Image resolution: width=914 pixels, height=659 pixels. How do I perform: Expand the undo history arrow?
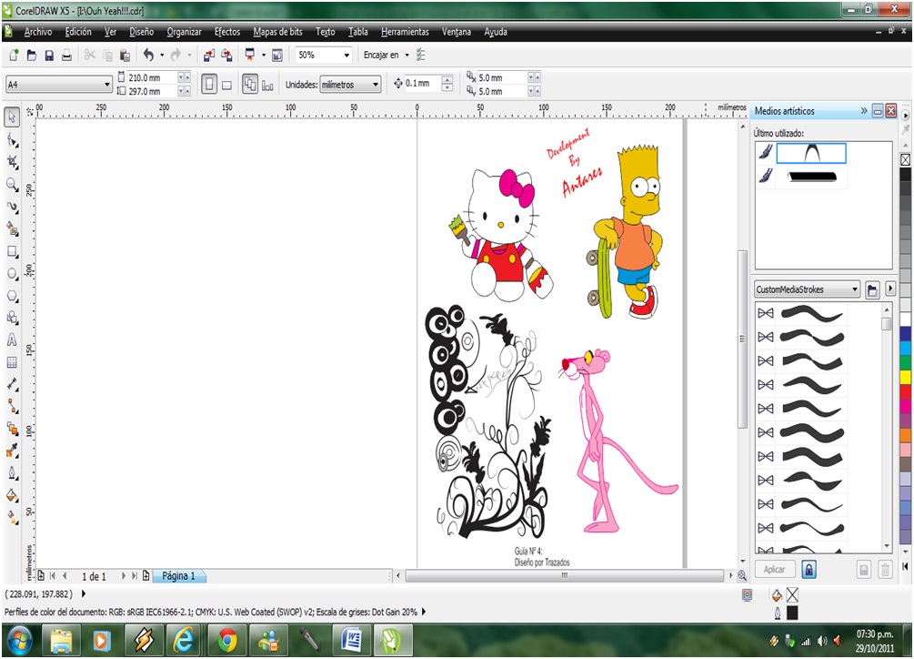tap(162, 55)
